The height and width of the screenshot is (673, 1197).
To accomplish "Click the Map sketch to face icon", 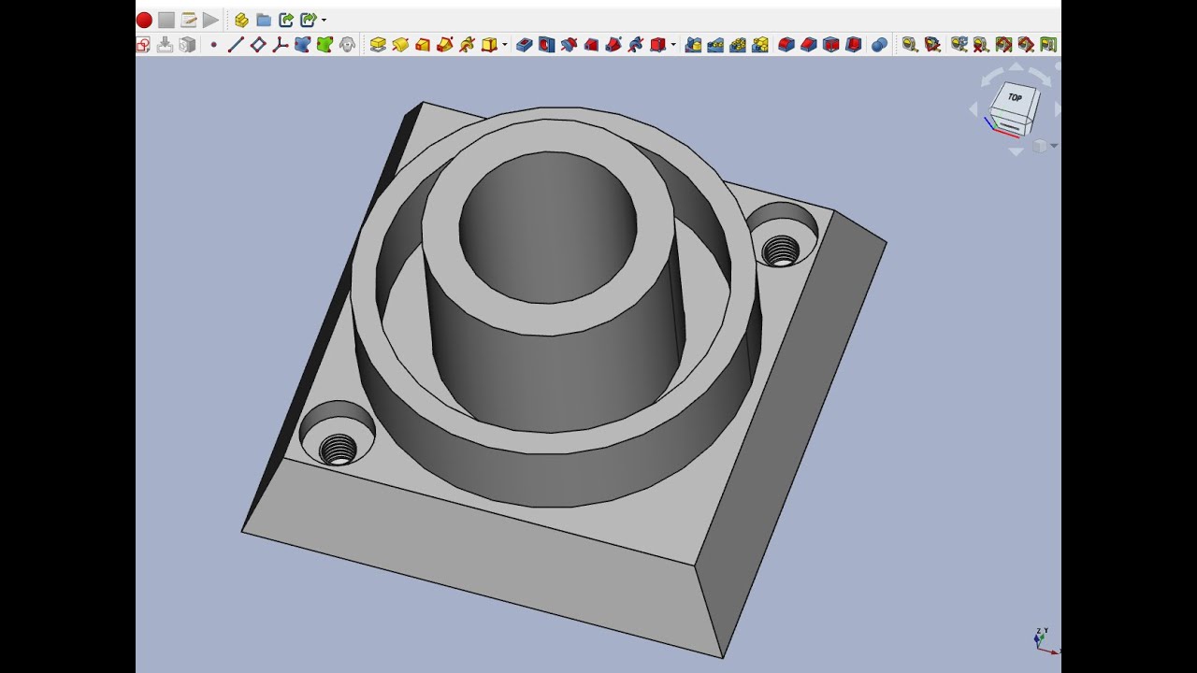I will (x=188, y=44).
